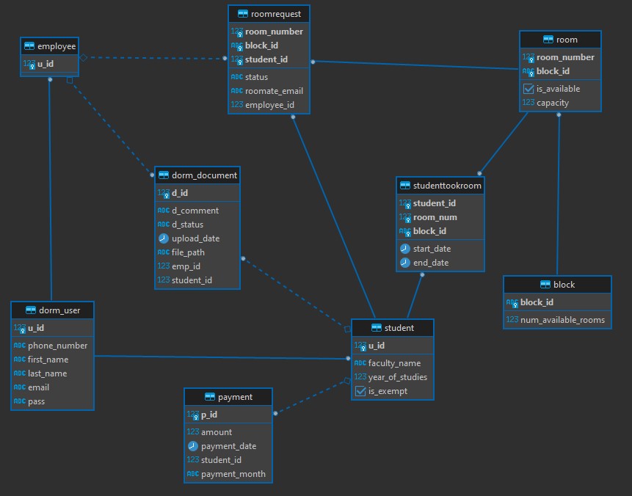Image resolution: width=632 pixels, height=496 pixels.
Task: Select the payment entity title bar
Action: click(234, 397)
